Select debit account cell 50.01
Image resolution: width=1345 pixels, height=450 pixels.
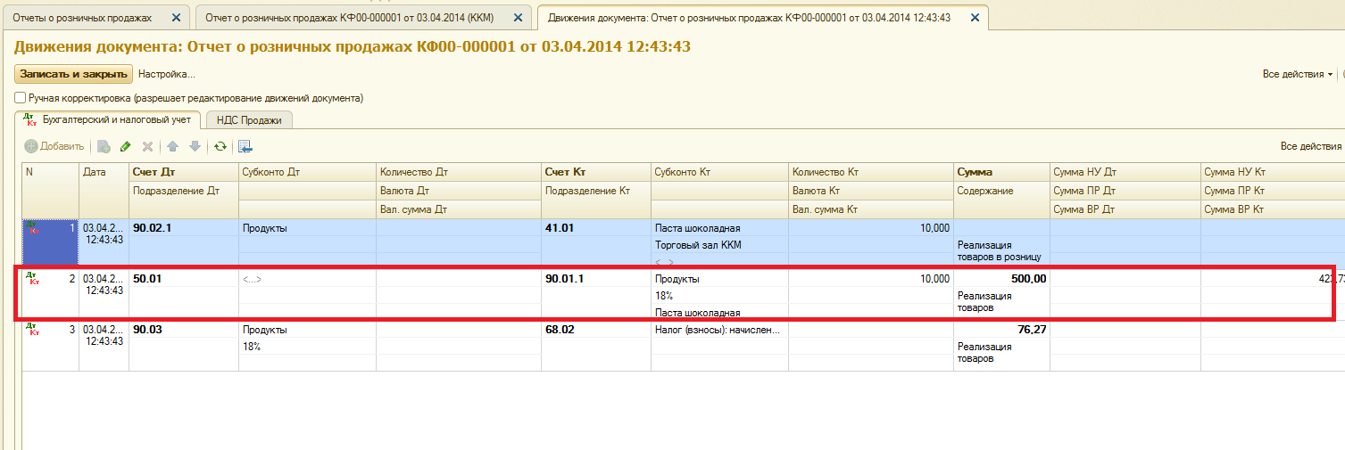pos(184,279)
